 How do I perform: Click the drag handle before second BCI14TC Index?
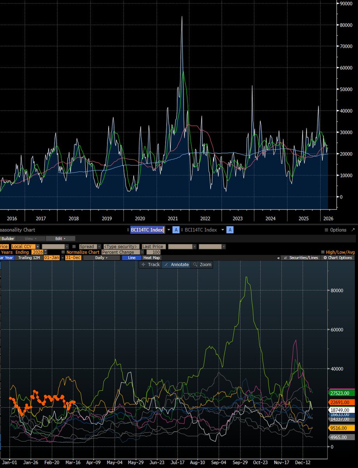182,230
